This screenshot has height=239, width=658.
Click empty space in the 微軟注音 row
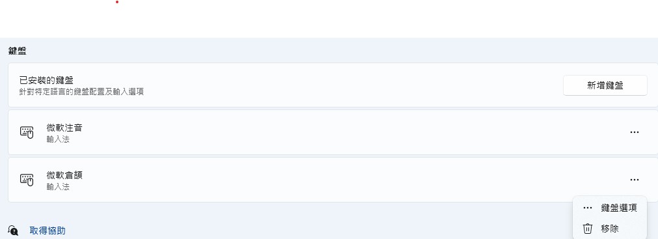(x=336, y=132)
